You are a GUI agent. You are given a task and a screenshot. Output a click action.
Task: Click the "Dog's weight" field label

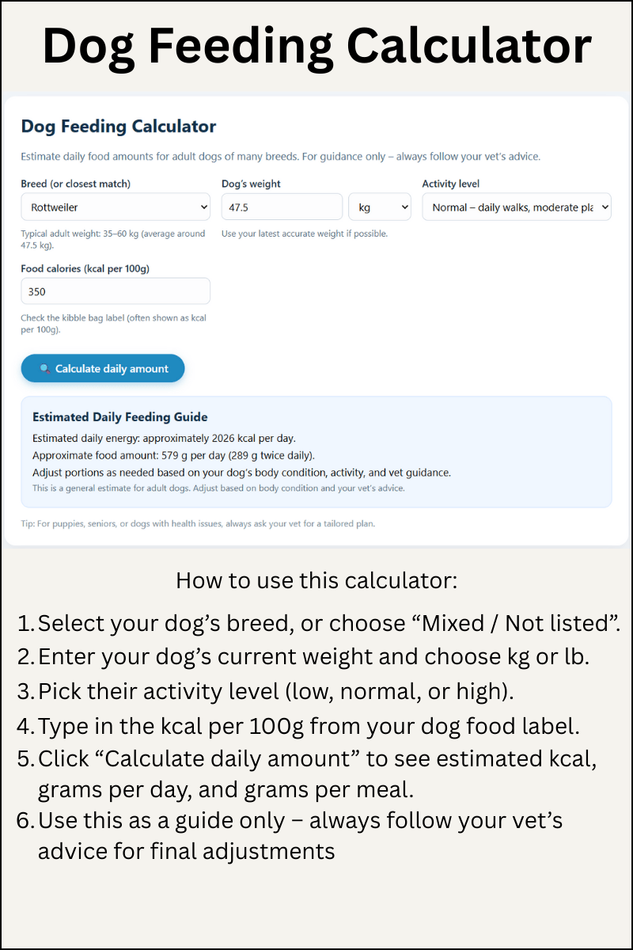point(251,184)
